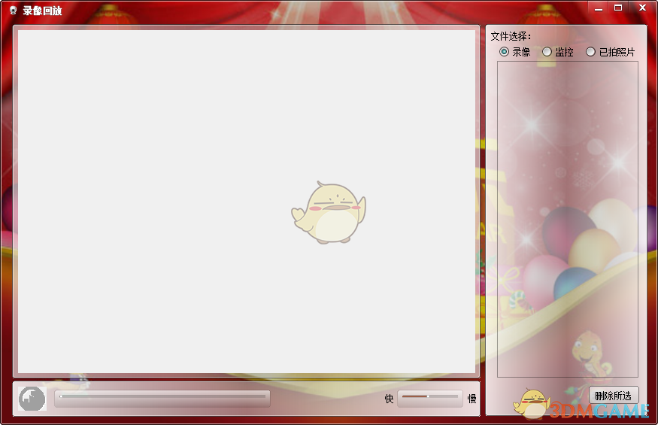This screenshot has width=658, height=425.
Task: Click the 文件选择: label
Action: pyautogui.click(x=511, y=37)
